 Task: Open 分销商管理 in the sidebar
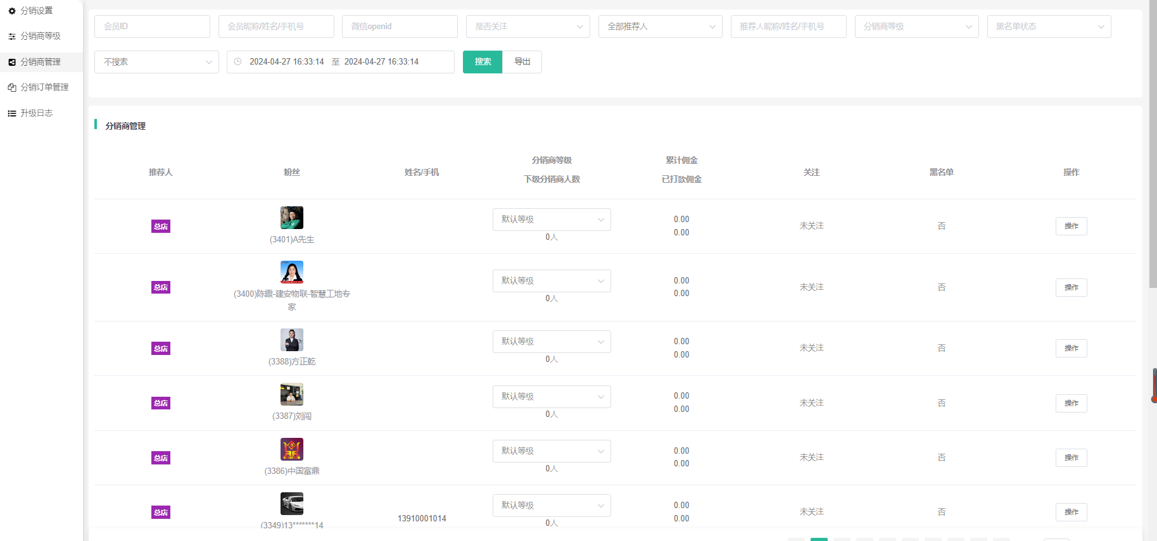[x=41, y=62]
